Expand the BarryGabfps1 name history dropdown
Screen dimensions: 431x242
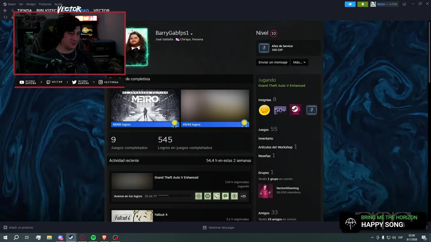click(192, 34)
